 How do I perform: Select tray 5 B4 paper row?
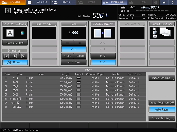click(x=74, y=94)
